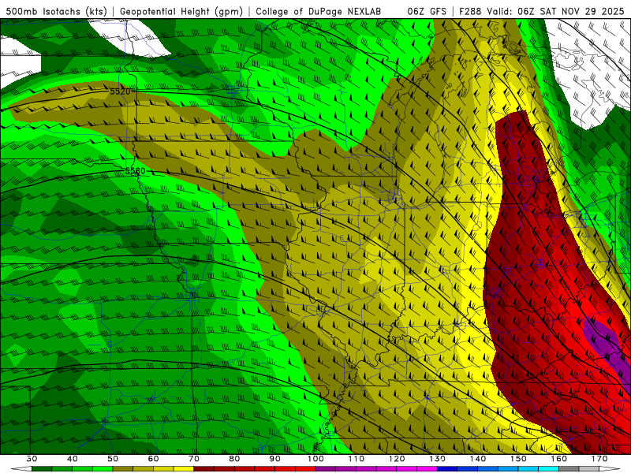Click the right arrow end of colorbar
The width and height of the screenshot is (631, 473).
coord(609,469)
